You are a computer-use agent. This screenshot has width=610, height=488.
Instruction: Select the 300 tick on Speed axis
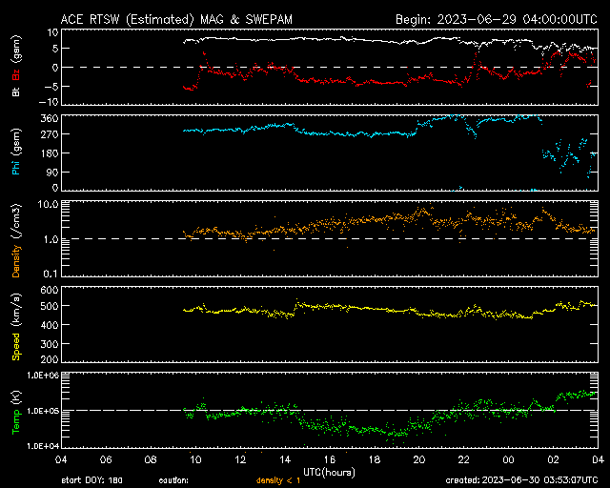[50, 344]
